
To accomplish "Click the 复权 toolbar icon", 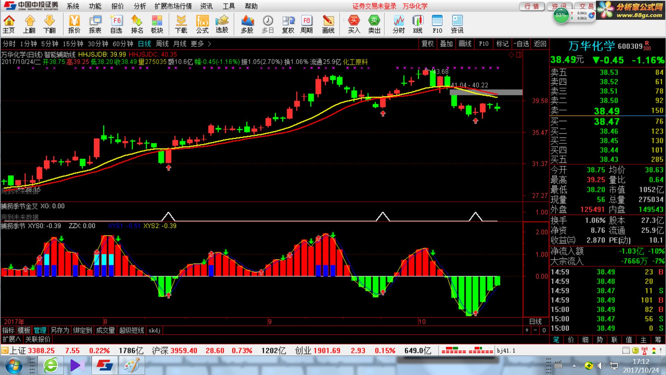I will pos(288,24).
